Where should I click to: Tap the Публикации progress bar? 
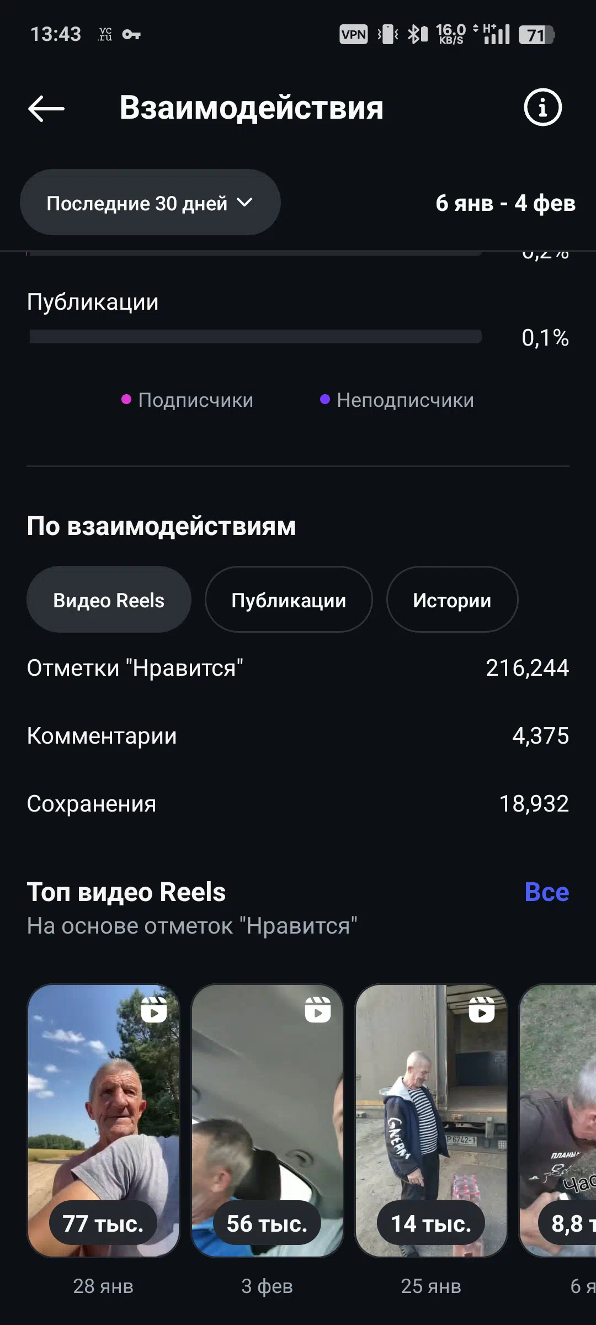point(255,337)
